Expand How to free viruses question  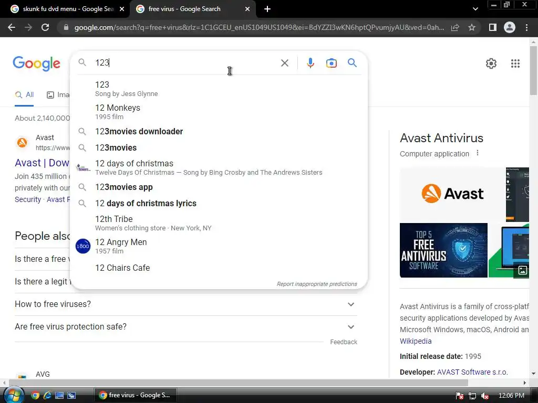tap(185, 304)
